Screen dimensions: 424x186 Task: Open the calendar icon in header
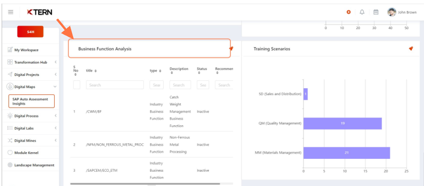376,12
